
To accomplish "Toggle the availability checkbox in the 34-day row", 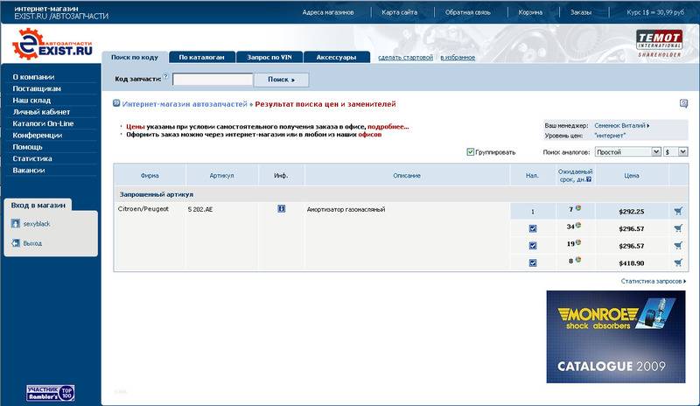I will [x=533, y=229].
